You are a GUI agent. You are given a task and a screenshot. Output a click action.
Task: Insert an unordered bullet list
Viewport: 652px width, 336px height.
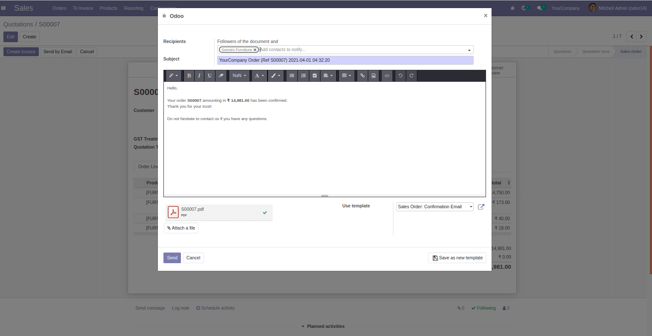292,76
